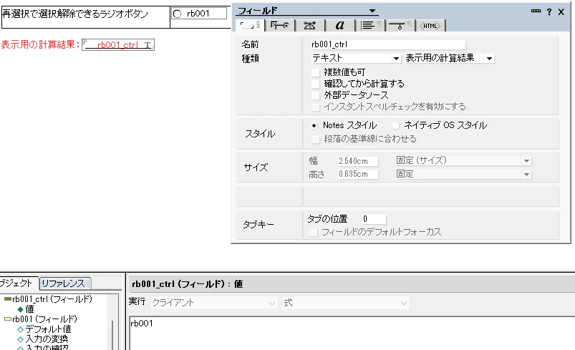Image resolution: width=575 pixels, height=350 pixels.
Task: Open the Font tab with letter a
Action: pos(340,25)
